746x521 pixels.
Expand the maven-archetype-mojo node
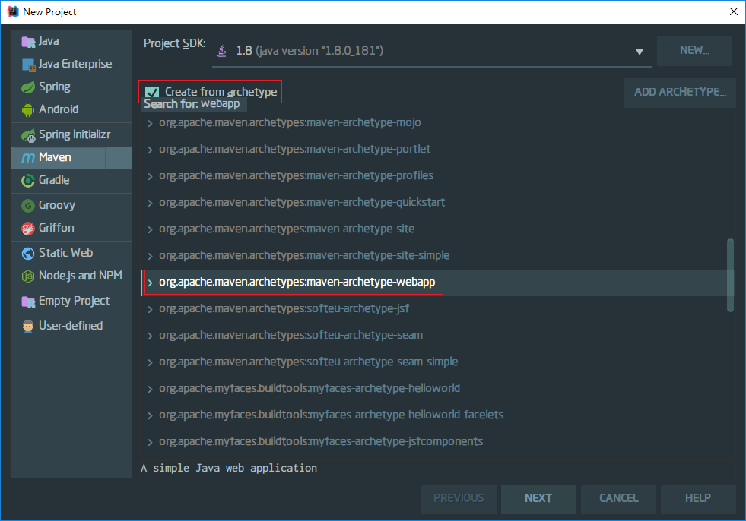(x=150, y=124)
